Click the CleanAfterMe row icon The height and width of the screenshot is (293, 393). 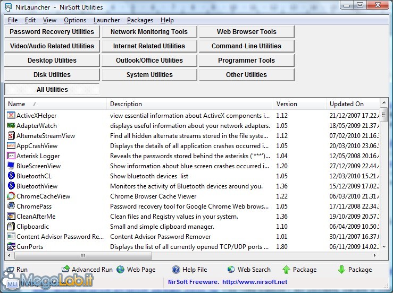pos(11,216)
